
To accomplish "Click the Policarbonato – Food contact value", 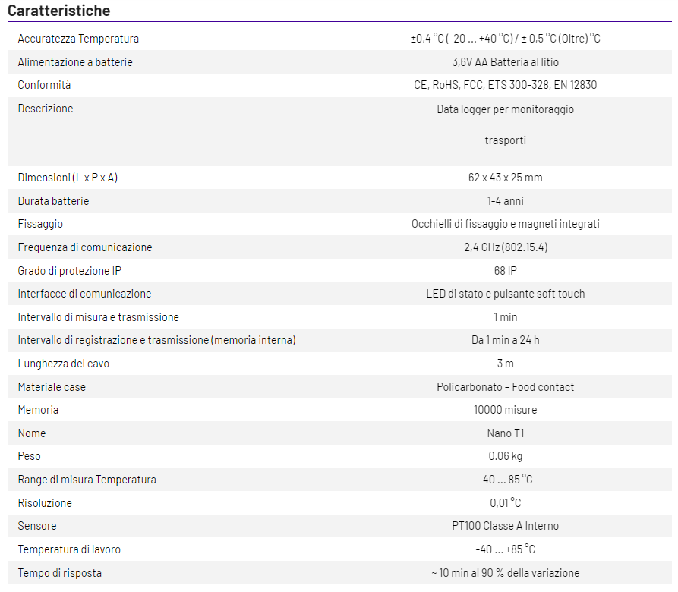I will pyautogui.click(x=505, y=387).
